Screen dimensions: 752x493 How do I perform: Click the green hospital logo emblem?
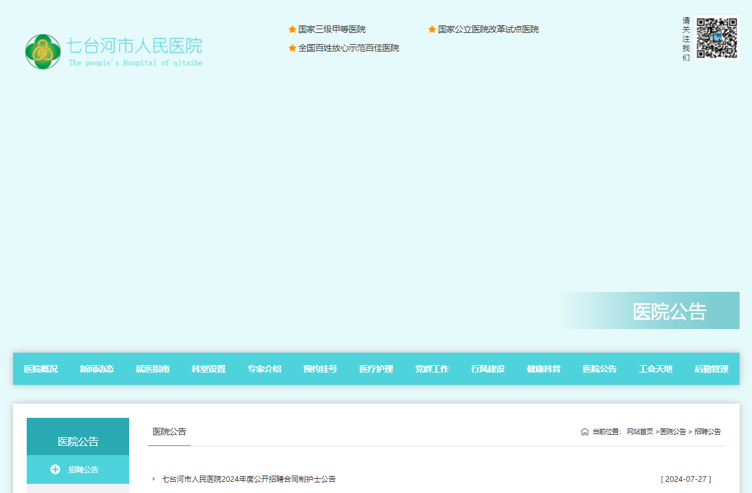coord(43,52)
